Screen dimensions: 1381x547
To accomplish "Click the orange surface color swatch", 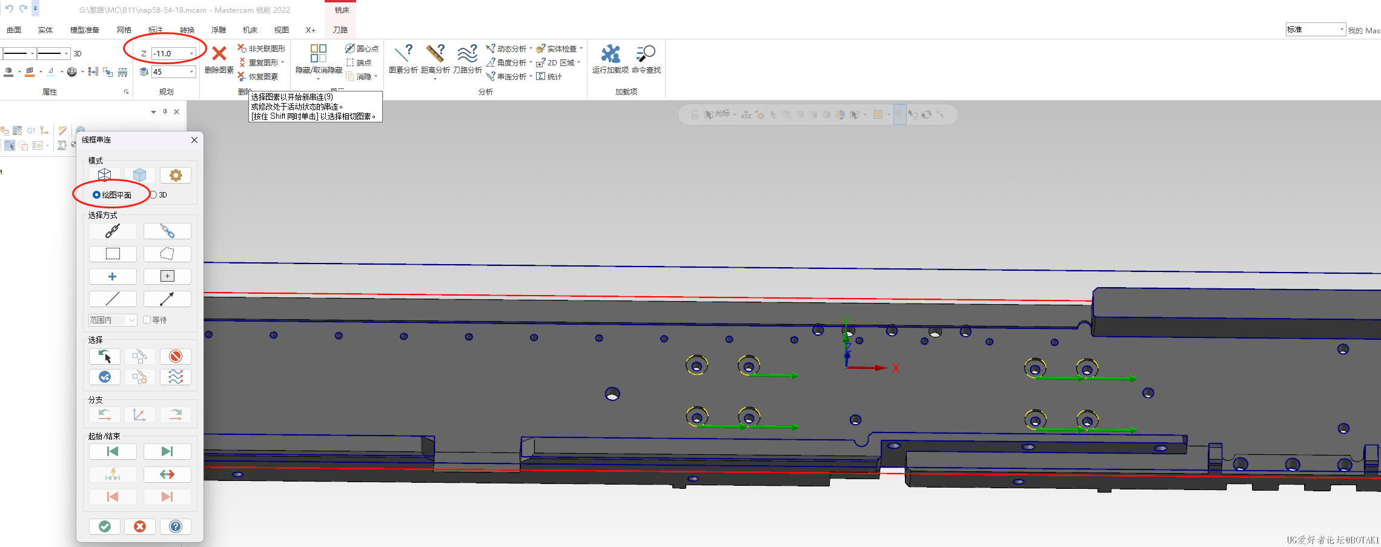I will click(x=30, y=72).
